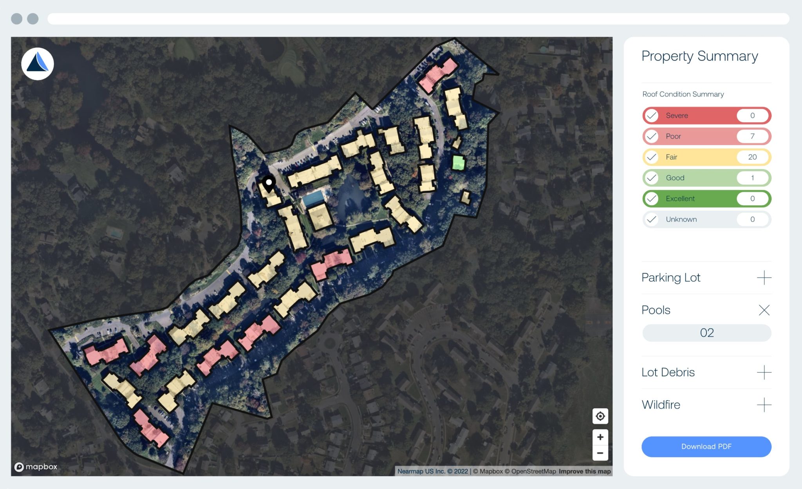Screen dimensions: 802x489
Task: Click the Download PDF button
Action: [706, 446]
